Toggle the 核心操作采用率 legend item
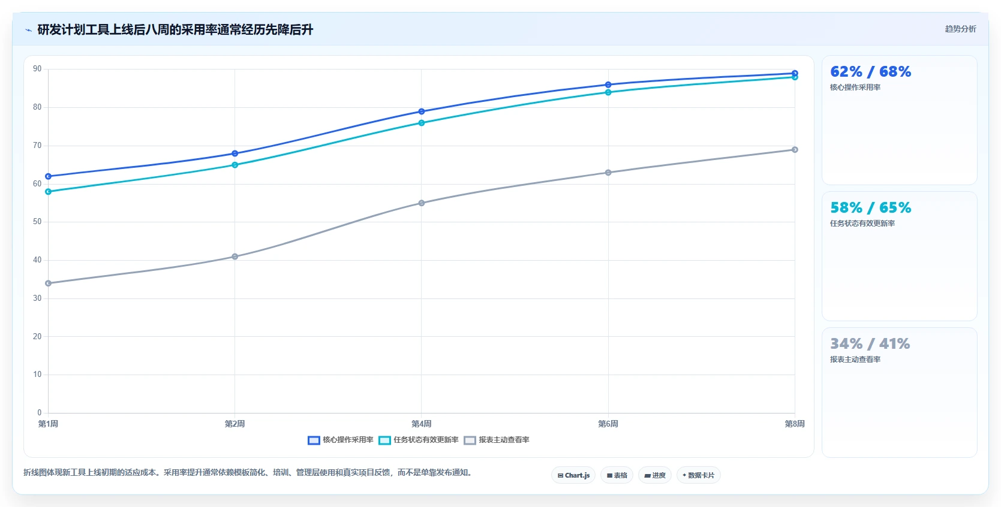The image size is (1001, 507). pyautogui.click(x=341, y=440)
